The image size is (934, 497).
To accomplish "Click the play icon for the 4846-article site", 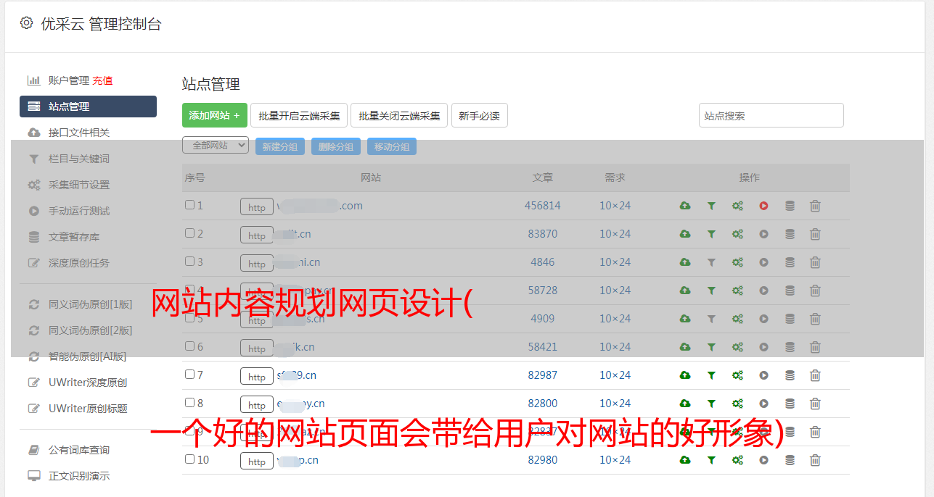I will pyautogui.click(x=763, y=262).
